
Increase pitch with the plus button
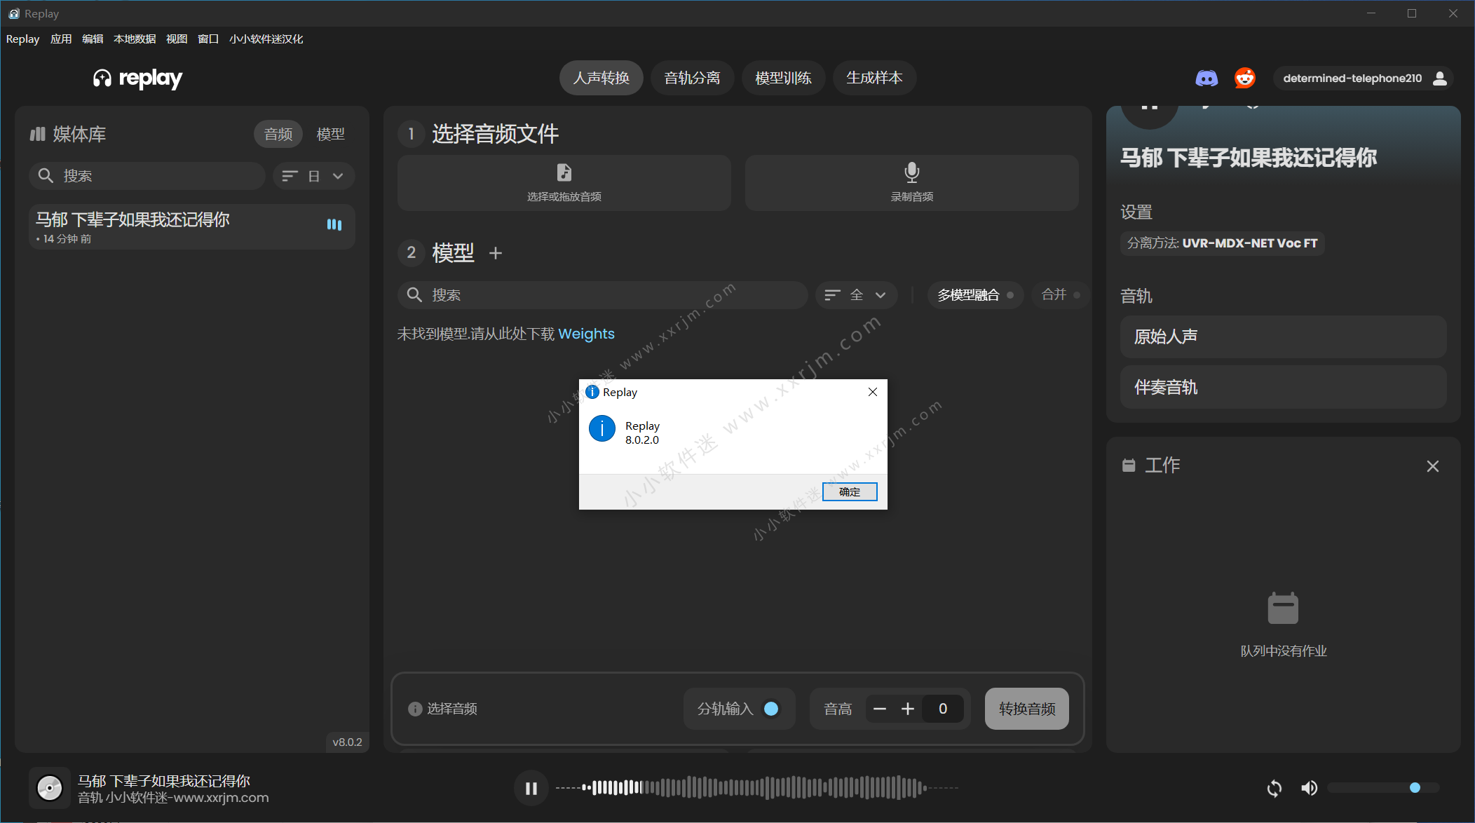(x=908, y=709)
